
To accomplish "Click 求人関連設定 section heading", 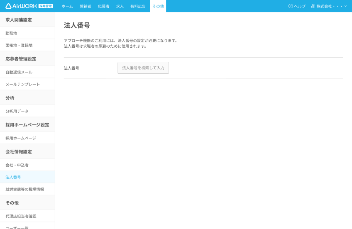I will (x=19, y=20).
